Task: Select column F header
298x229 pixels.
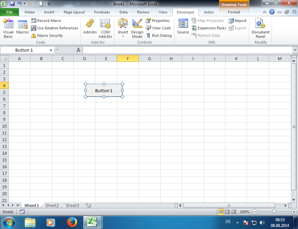Action: [128, 58]
